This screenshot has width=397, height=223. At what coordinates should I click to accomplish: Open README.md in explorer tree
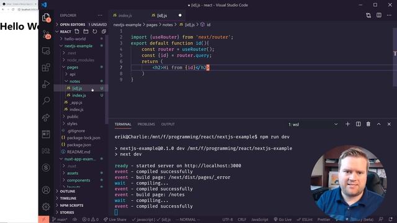(x=79, y=152)
